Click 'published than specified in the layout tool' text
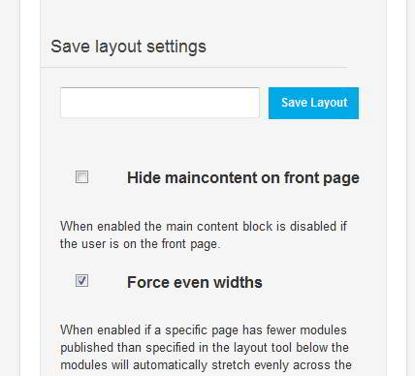Screen dimensions: 415x376 point(177,348)
